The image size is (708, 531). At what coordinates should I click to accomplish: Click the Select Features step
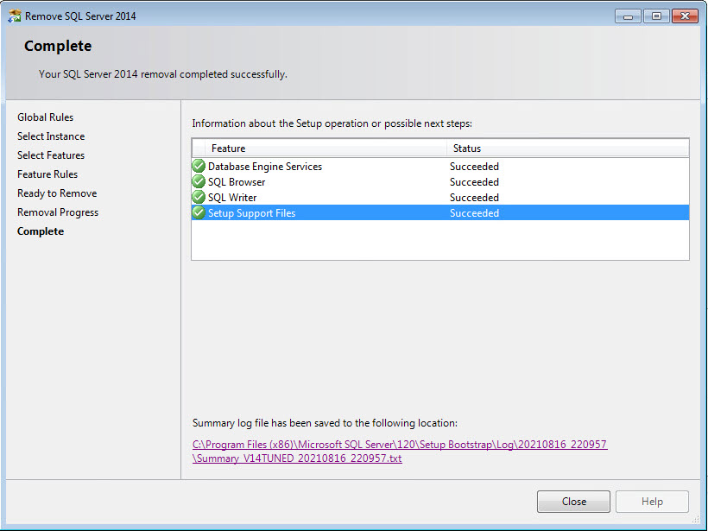pyautogui.click(x=51, y=155)
